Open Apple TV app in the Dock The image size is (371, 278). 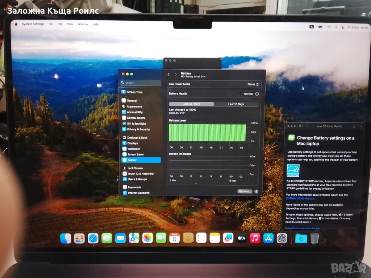click(x=242, y=238)
